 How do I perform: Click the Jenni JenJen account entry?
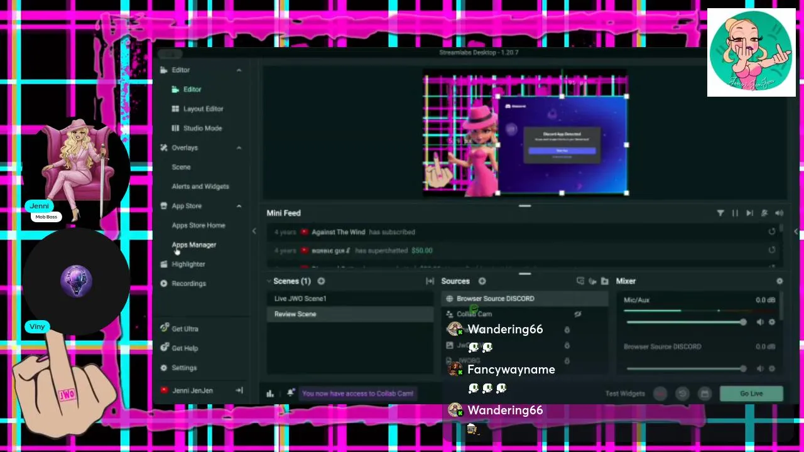click(x=187, y=390)
